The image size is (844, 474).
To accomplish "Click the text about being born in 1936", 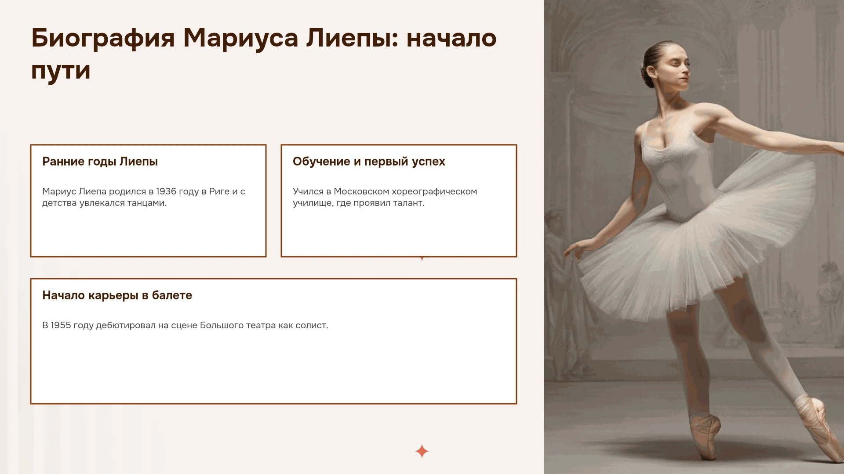I will 144,197.
